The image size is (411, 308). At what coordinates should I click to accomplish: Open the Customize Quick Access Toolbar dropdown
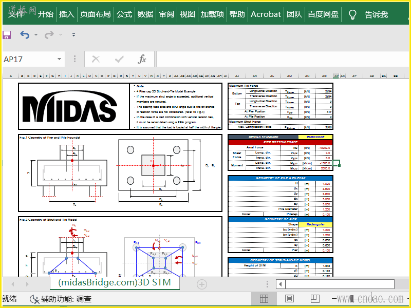click(73, 34)
